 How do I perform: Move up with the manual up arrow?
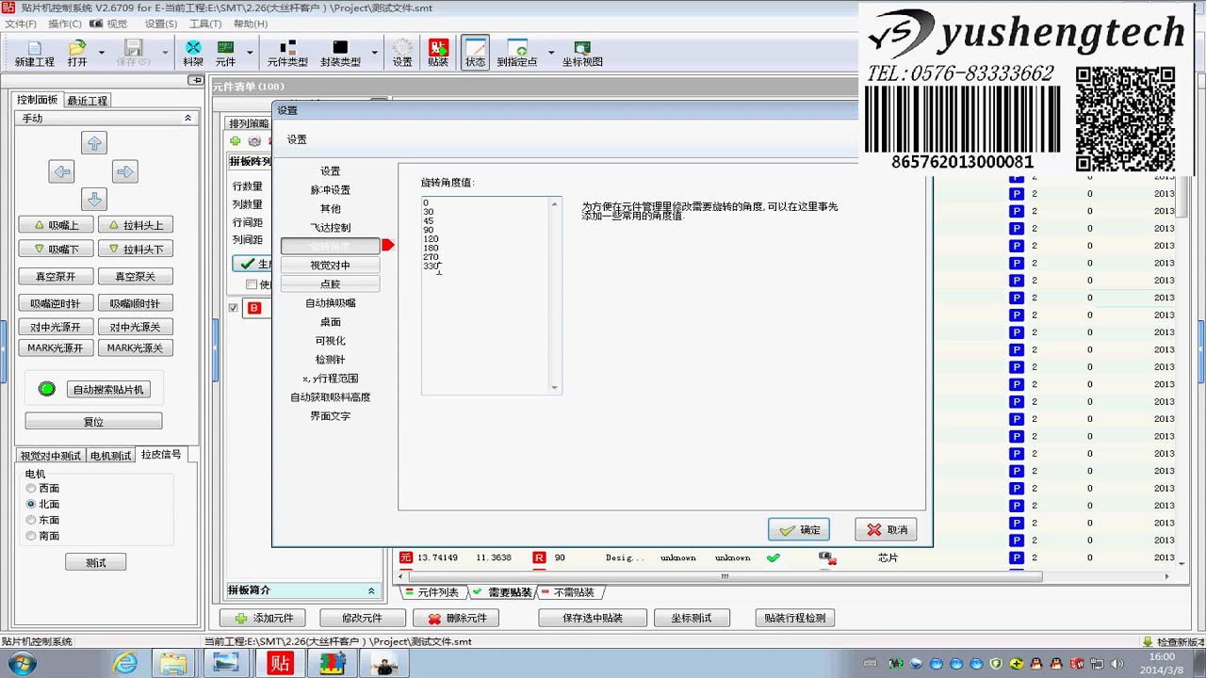pyautogui.click(x=94, y=143)
